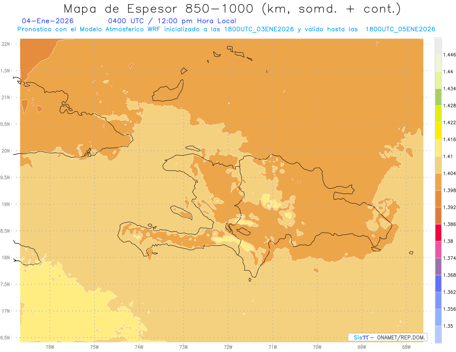This screenshot has height=352, width=456.
Task: Pick the purple colorbar segment above 1.368
Action: tap(438, 267)
